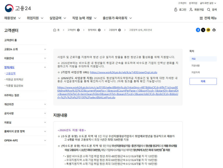Expand 고용24 소개 in the sidebar
This screenshot has width=223, height=168.
coord(45,49)
